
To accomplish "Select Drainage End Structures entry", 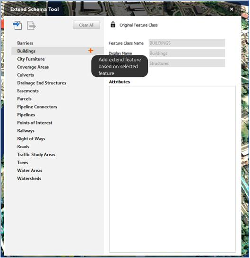I will click(x=42, y=83).
